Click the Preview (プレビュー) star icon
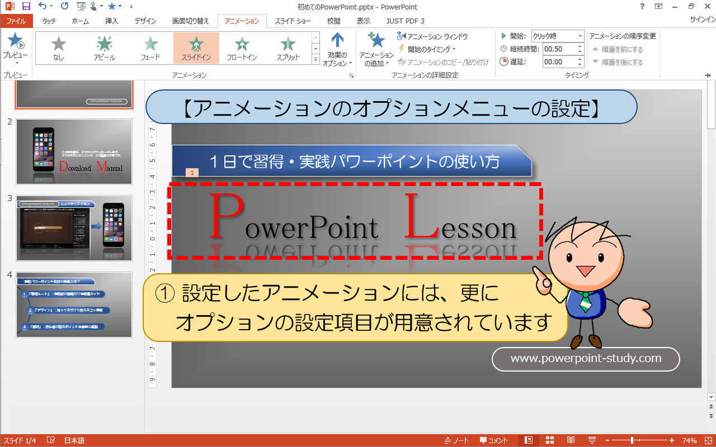716x447 pixels. click(x=15, y=42)
